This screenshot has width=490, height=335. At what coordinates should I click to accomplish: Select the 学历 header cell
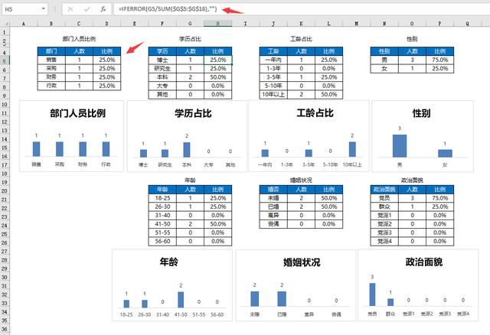click(x=162, y=51)
